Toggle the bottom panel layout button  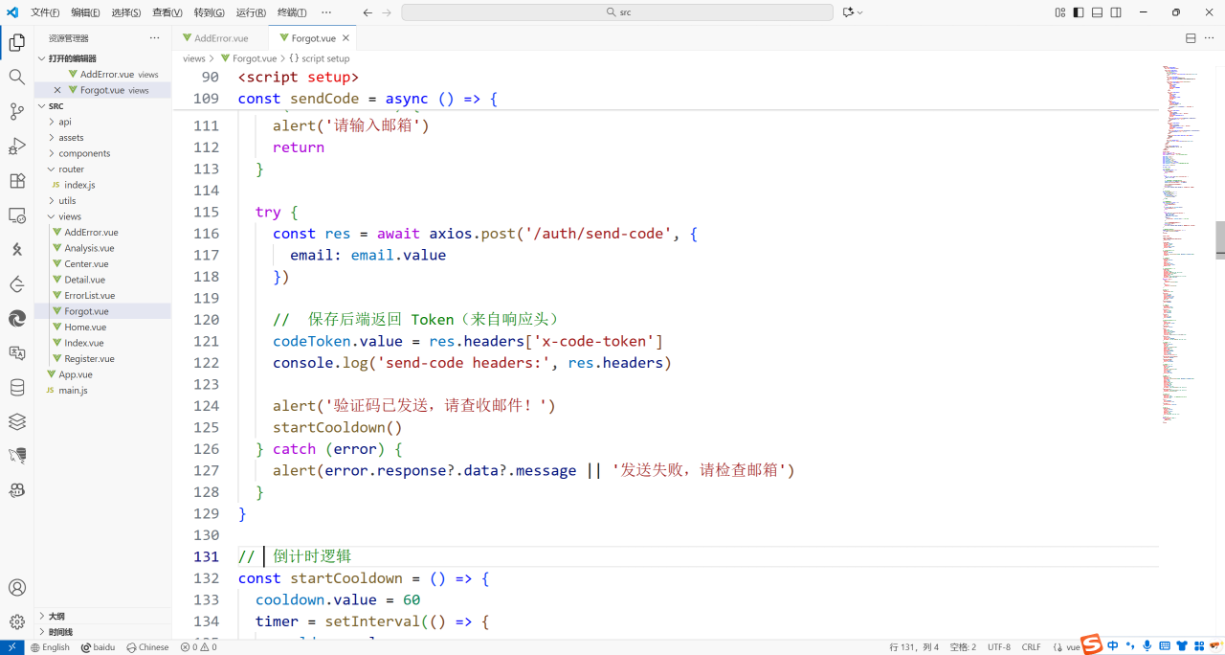[x=1098, y=12]
